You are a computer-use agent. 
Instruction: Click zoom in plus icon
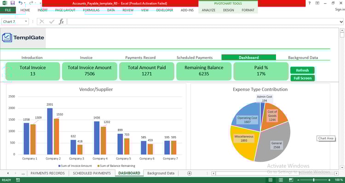pos(329,180)
